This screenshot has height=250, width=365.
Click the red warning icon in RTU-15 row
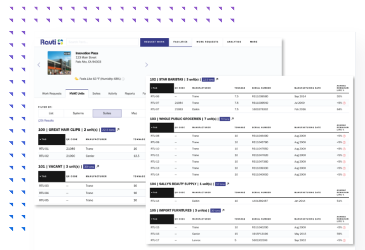click(345, 228)
